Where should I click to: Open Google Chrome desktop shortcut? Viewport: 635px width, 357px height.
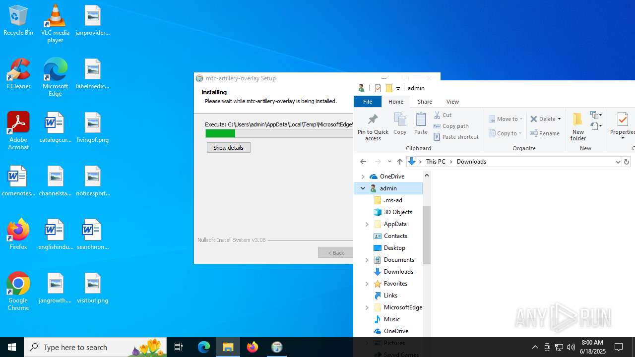coord(18,292)
